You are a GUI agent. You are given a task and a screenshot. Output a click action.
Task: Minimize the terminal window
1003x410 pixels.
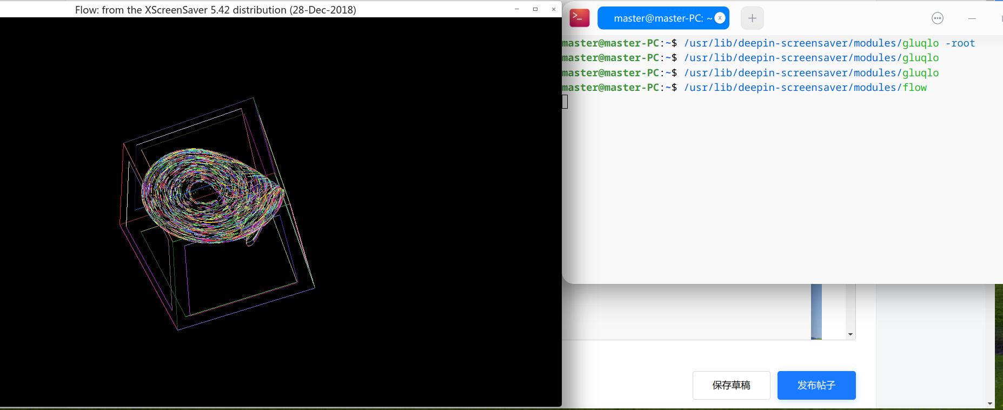(x=972, y=18)
